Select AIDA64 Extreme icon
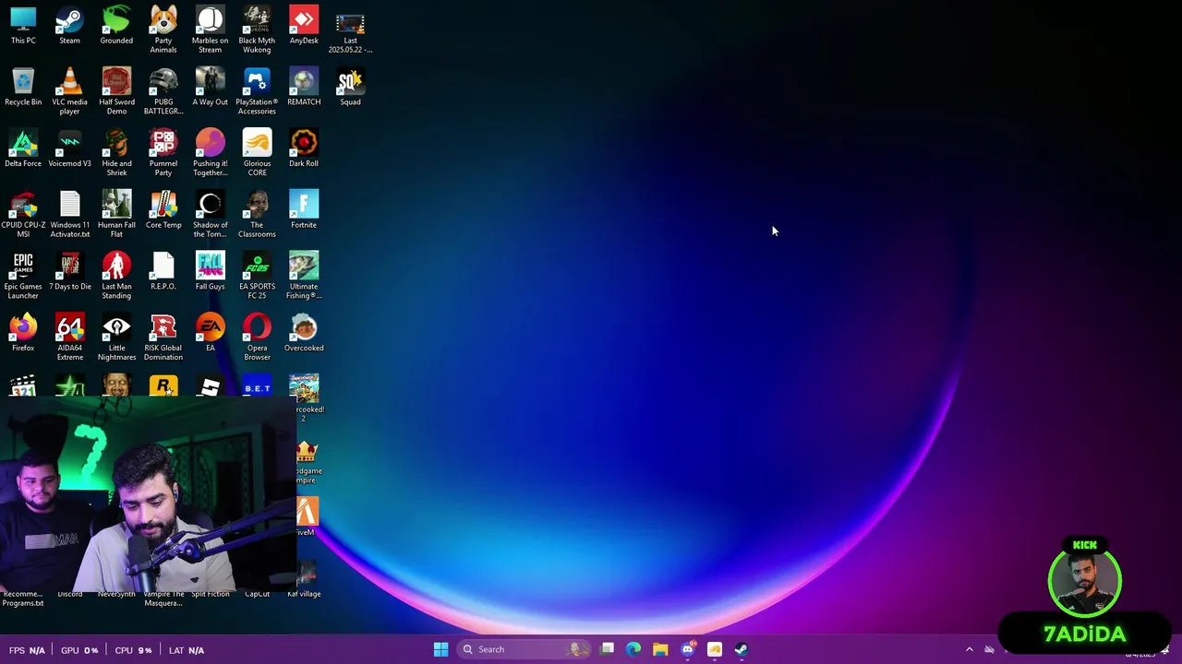 [69, 338]
